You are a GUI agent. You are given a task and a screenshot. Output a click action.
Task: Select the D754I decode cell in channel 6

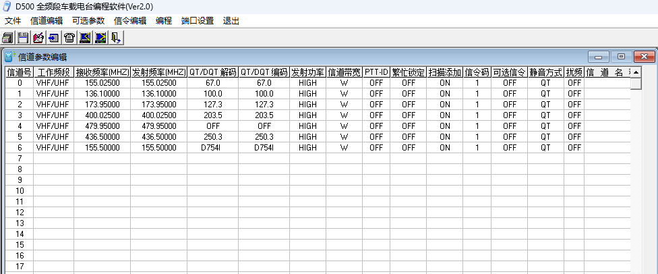point(212,148)
